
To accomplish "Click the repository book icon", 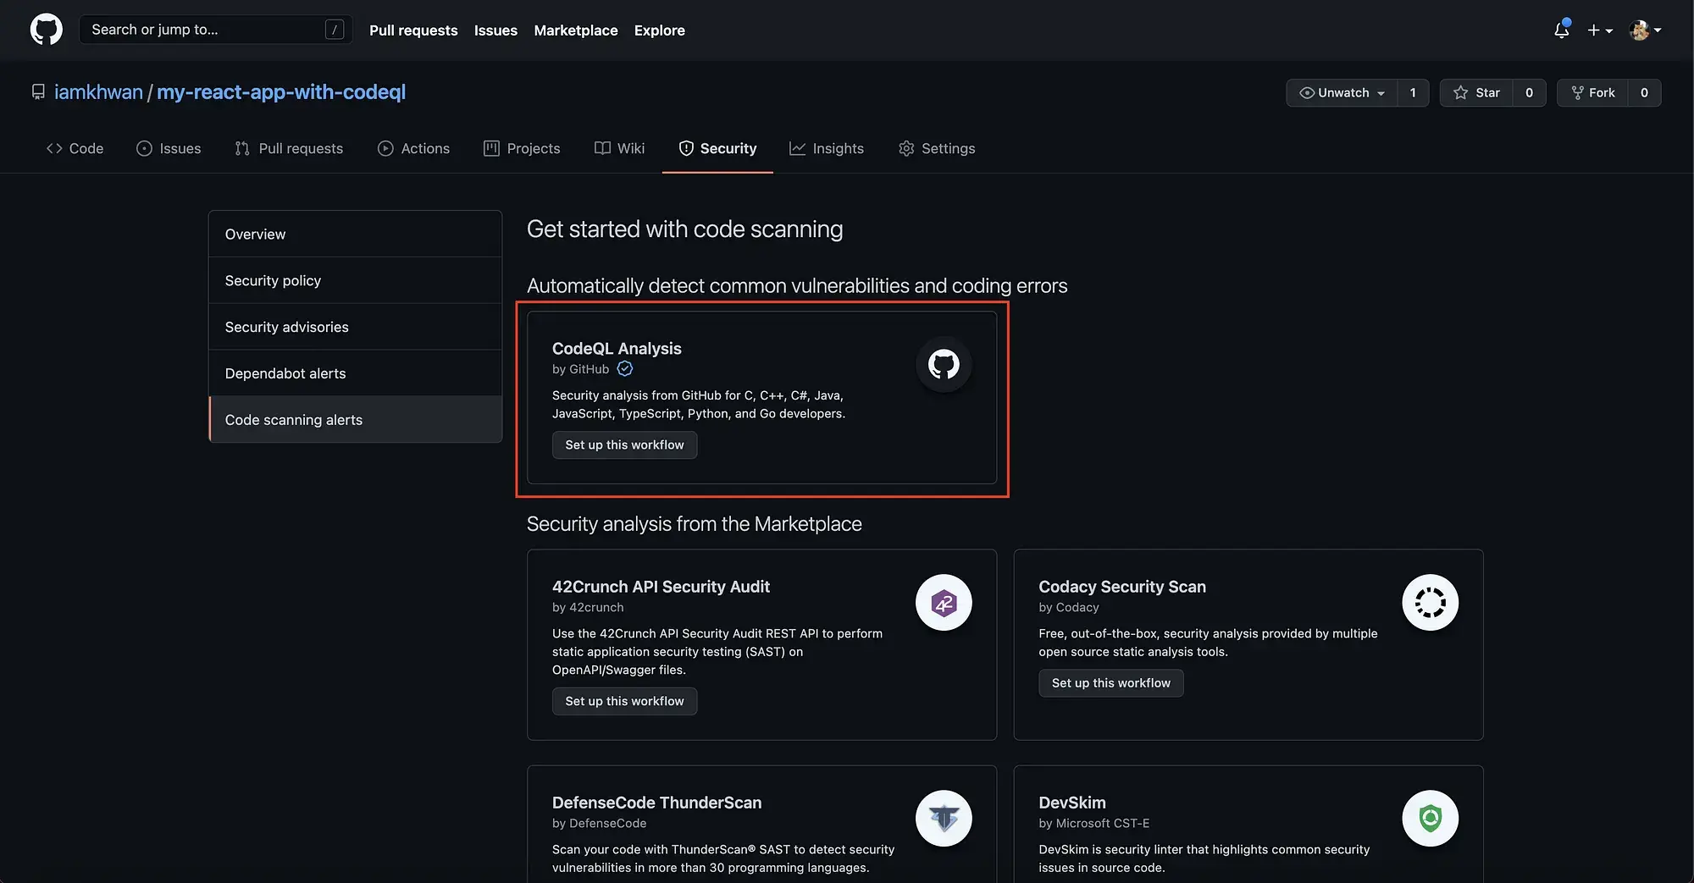I will [38, 92].
